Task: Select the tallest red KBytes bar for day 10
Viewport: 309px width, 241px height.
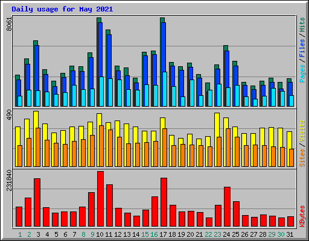Action: click(x=100, y=199)
